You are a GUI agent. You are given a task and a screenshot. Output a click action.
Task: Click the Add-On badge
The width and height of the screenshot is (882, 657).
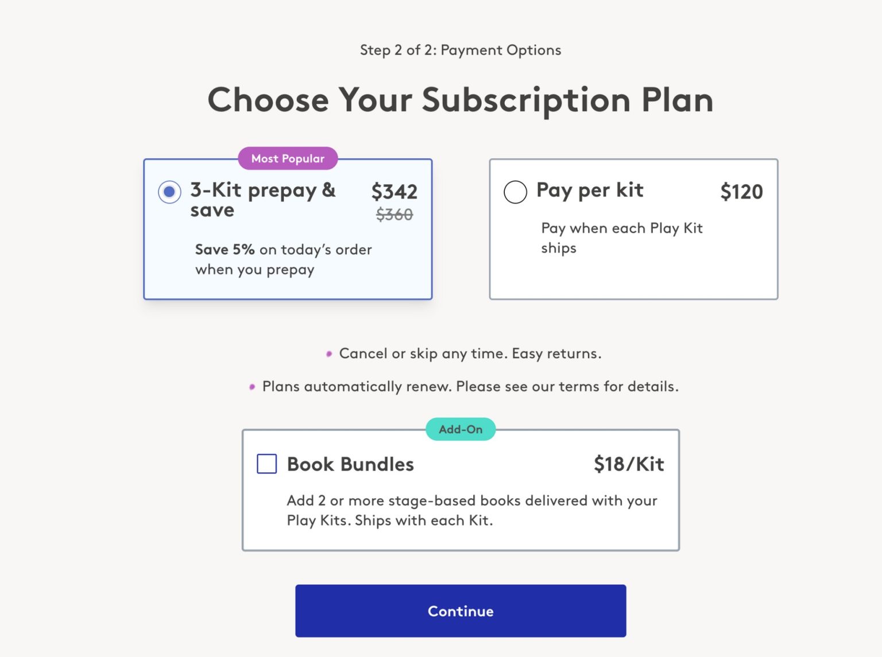click(x=460, y=429)
